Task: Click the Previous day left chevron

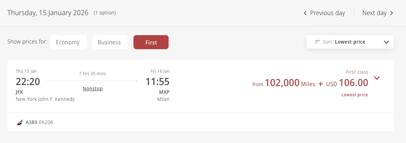Action: point(305,13)
